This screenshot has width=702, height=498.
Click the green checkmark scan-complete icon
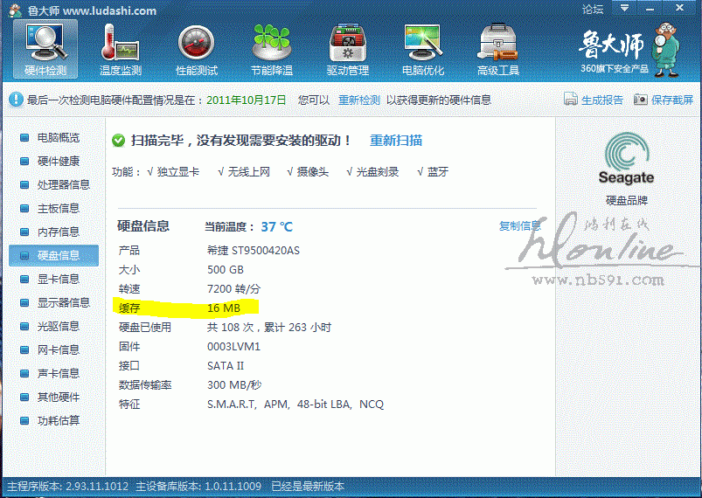118,141
